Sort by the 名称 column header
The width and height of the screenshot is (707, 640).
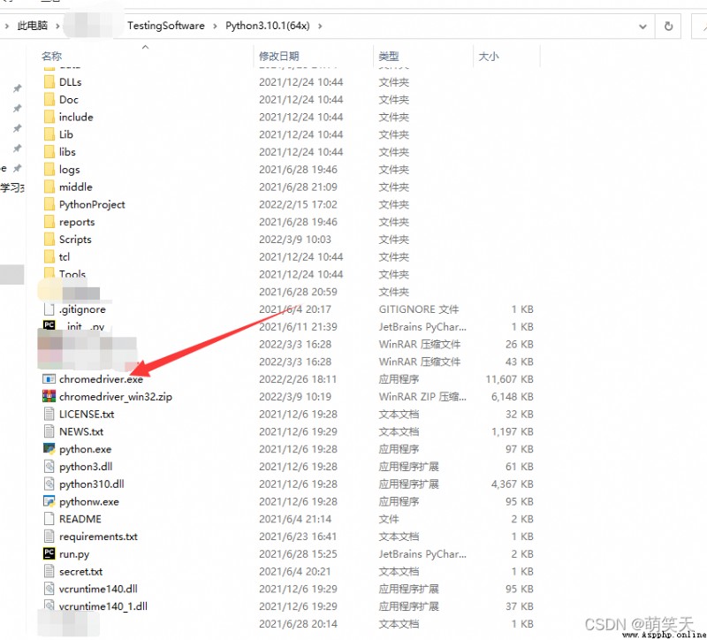51,57
